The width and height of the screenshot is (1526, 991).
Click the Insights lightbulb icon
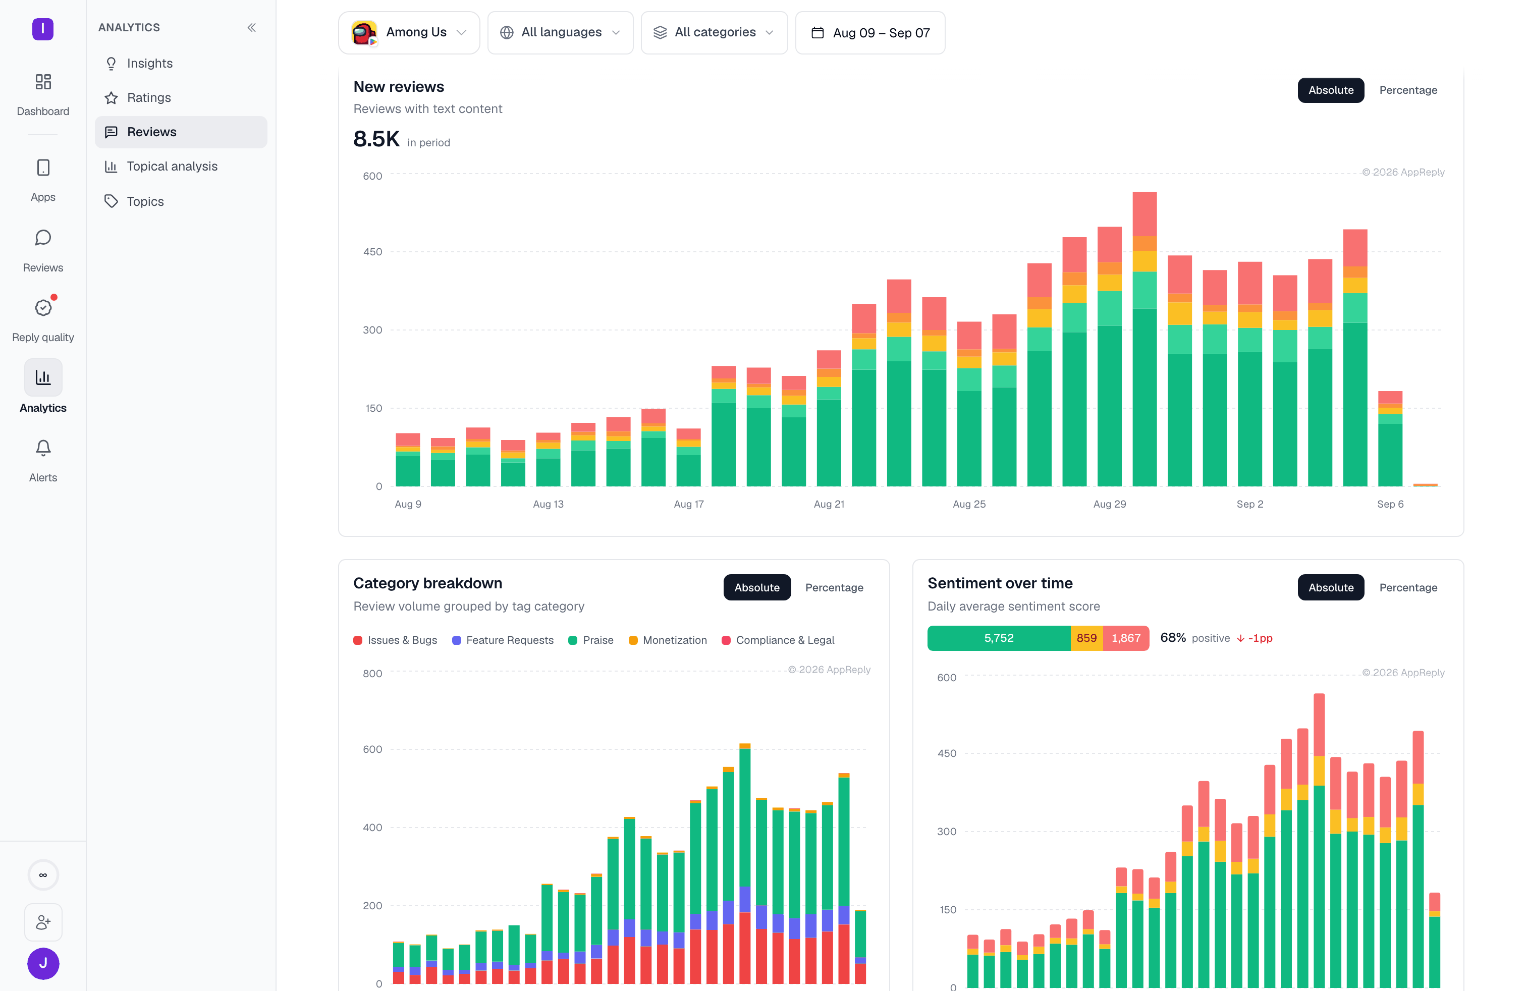111,64
